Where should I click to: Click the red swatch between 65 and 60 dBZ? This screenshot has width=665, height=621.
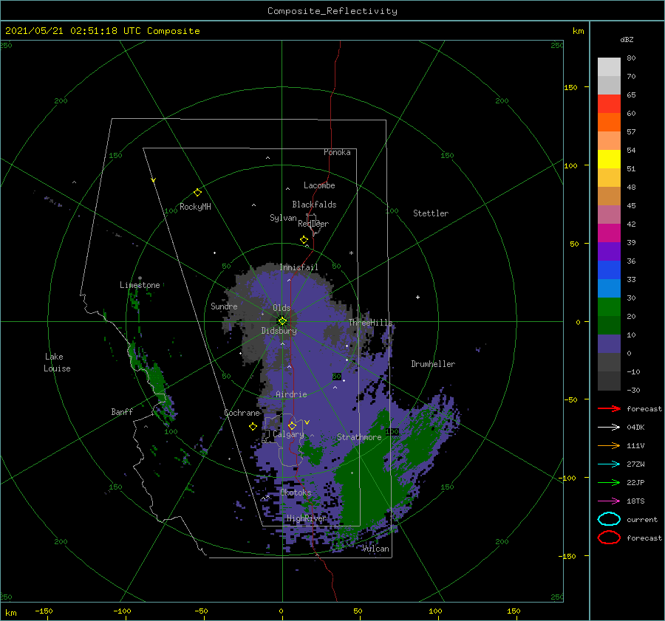click(609, 104)
